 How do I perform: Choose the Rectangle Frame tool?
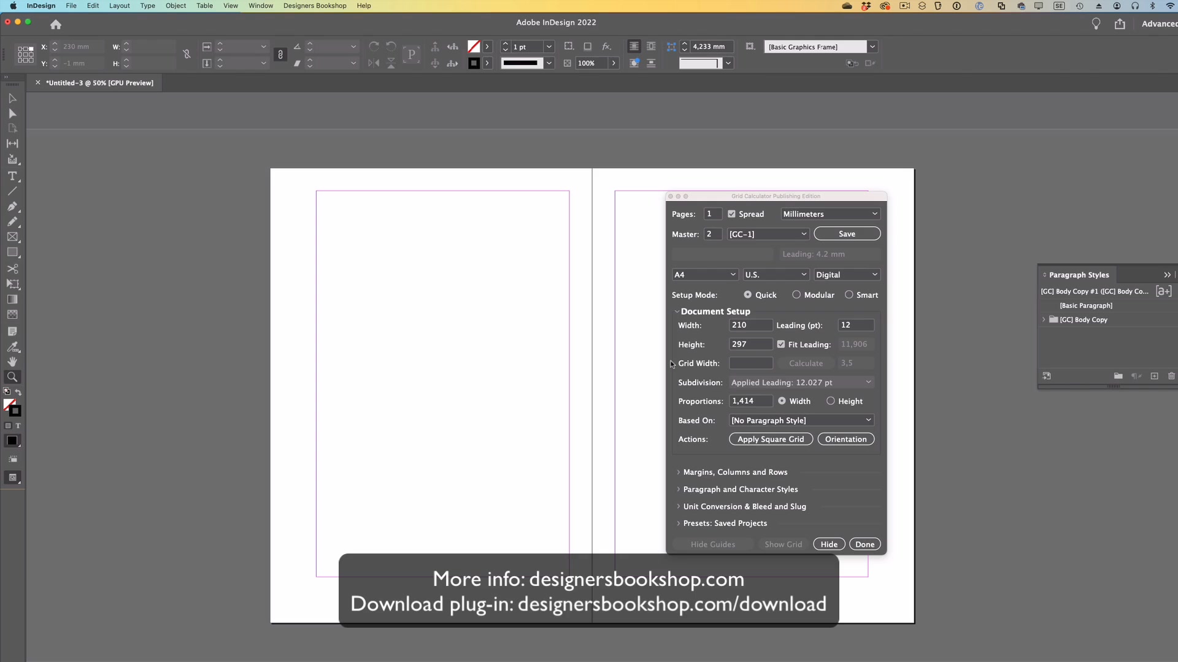coord(12,237)
